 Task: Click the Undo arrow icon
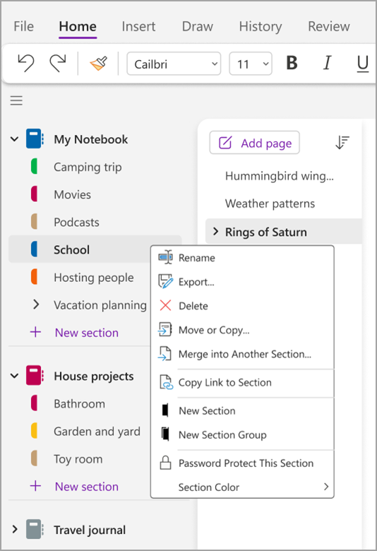[x=26, y=64]
